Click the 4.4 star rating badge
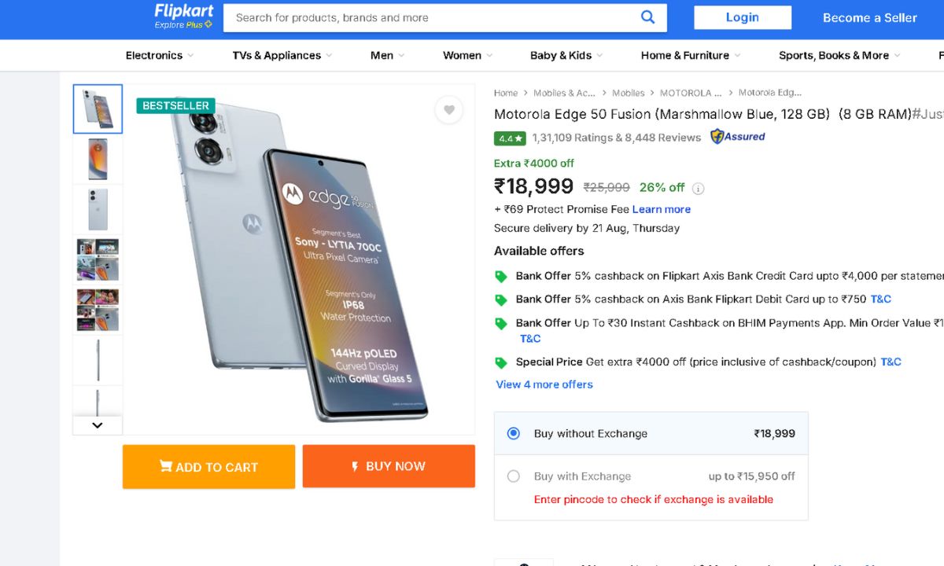 510,138
